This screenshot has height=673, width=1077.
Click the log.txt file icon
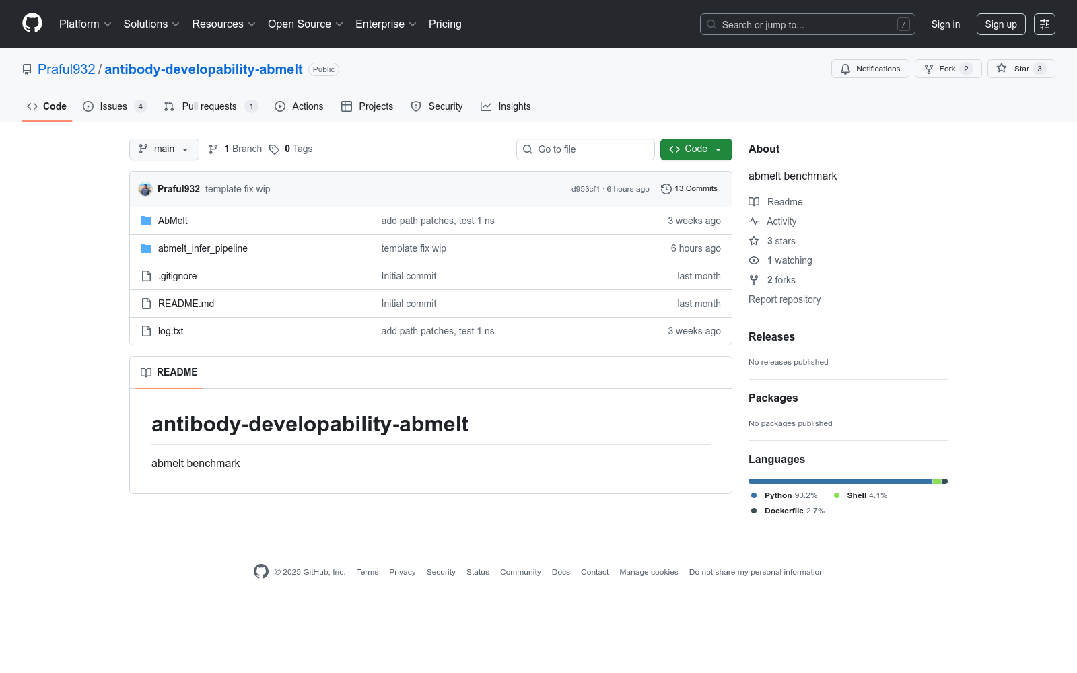[x=146, y=331]
